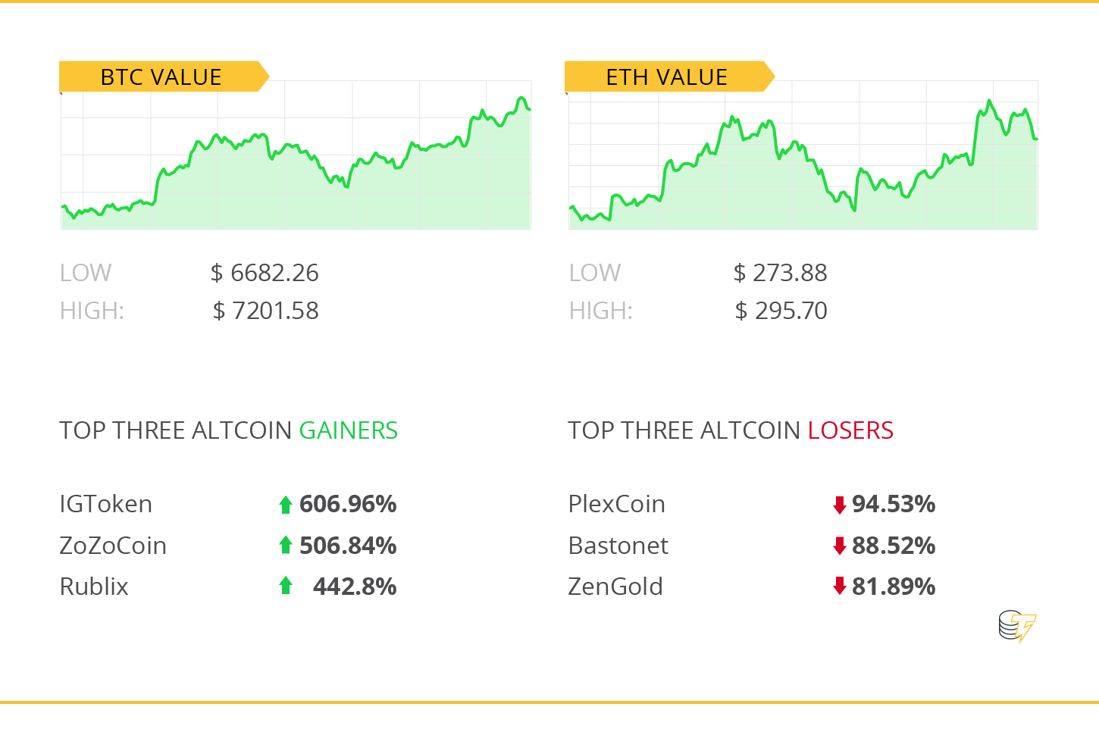This screenshot has height=732, width=1099.
Task: Click red down arrow beside PlexCoin
Action: [x=839, y=505]
